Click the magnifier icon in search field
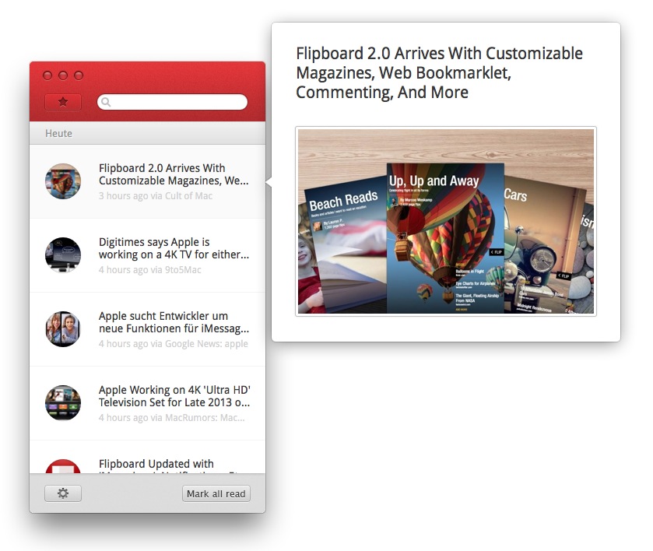653x551 pixels. point(106,102)
